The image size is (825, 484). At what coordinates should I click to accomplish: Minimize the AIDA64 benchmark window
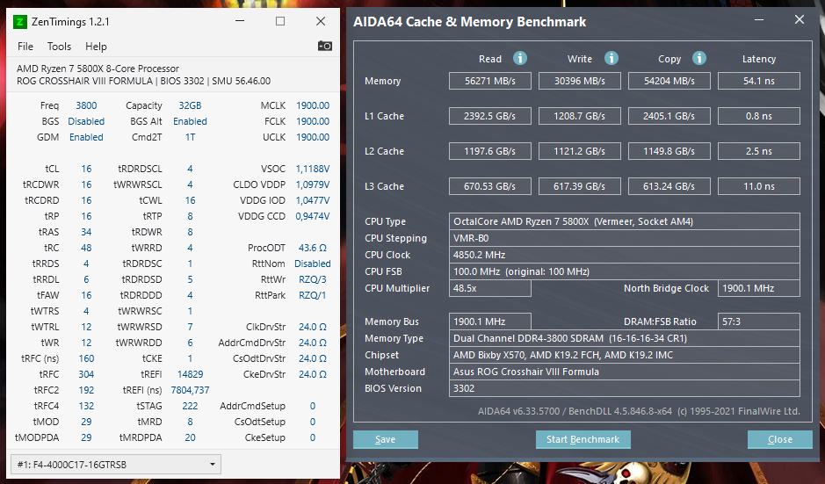(x=759, y=20)
